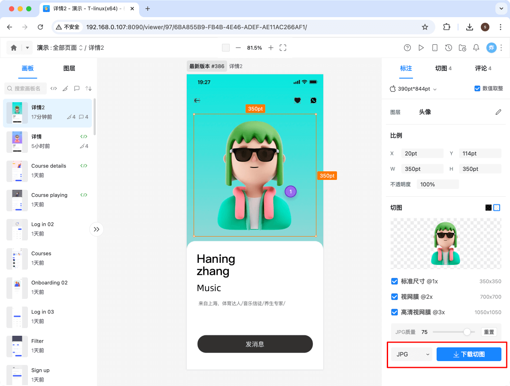The height and width of the screenshot is (386, 510).
Task: Filter artboards by code with </> icon
Action: point(53,88)
